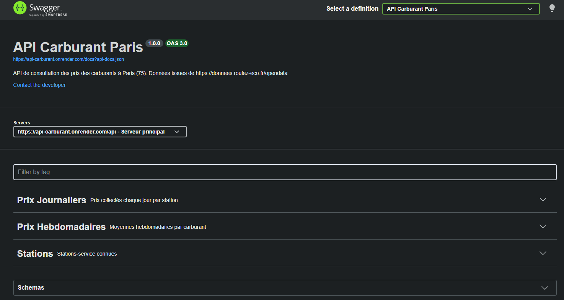Click the Schemas section title
Image resolution: width=564 pixels, height=300 pixels.
click(x=31, y=287)
